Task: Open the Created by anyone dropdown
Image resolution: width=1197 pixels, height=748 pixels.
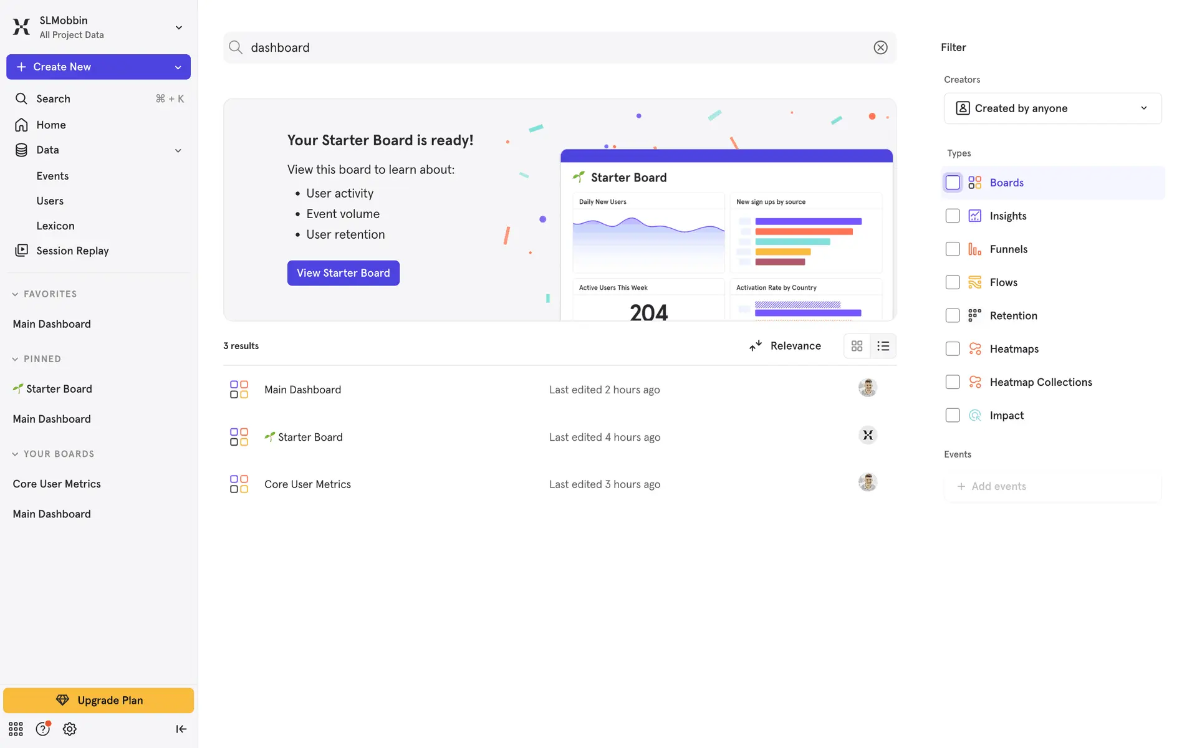Action: [1052, 108]
